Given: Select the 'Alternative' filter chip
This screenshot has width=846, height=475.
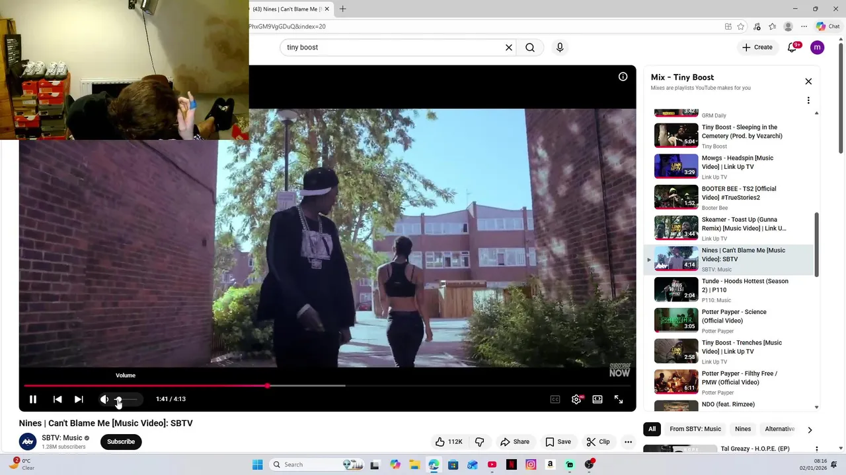Looking at the screenshot, I should [780, 429].
